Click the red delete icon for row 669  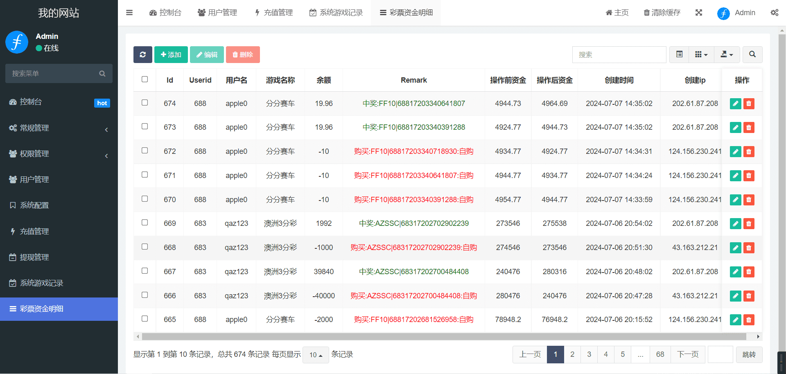pos(749,224)
